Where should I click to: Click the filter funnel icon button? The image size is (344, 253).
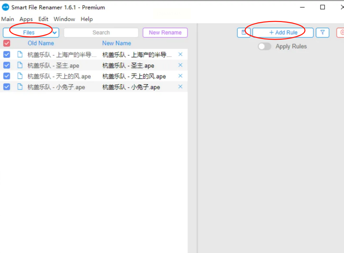click(323, 33)
